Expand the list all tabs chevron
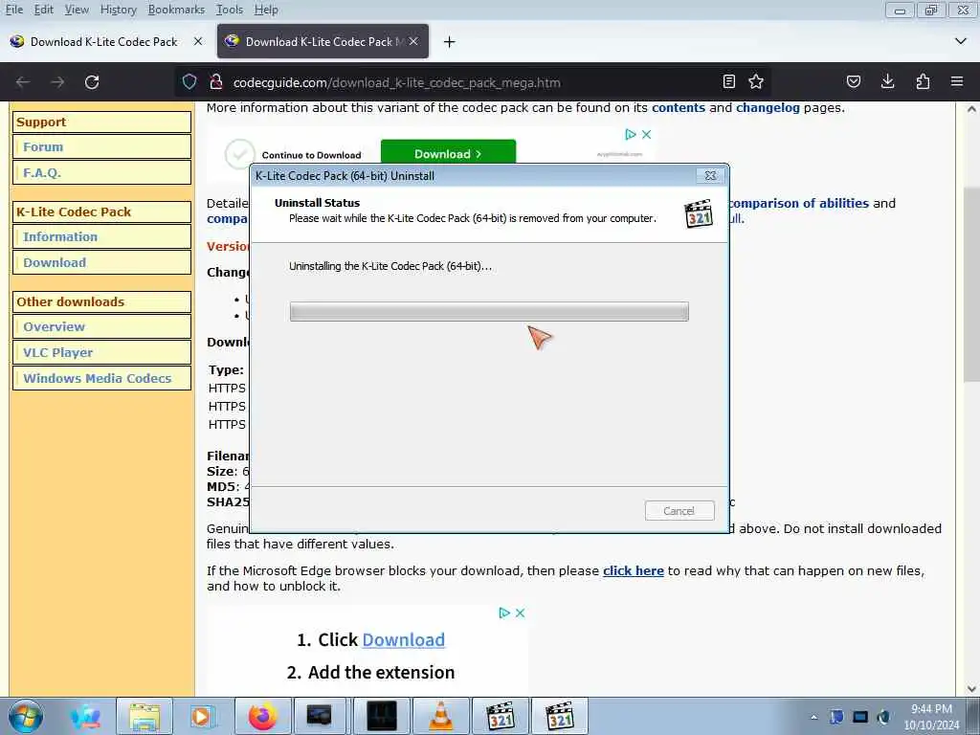980x735 pixels. point(961,41)
